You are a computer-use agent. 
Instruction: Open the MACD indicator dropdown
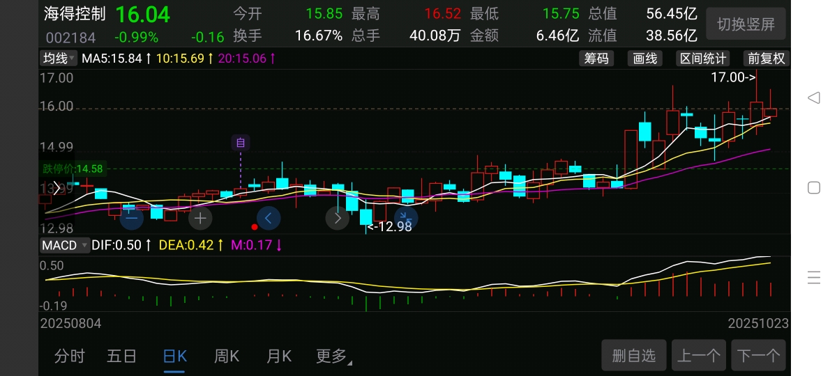tap(65, 245)
